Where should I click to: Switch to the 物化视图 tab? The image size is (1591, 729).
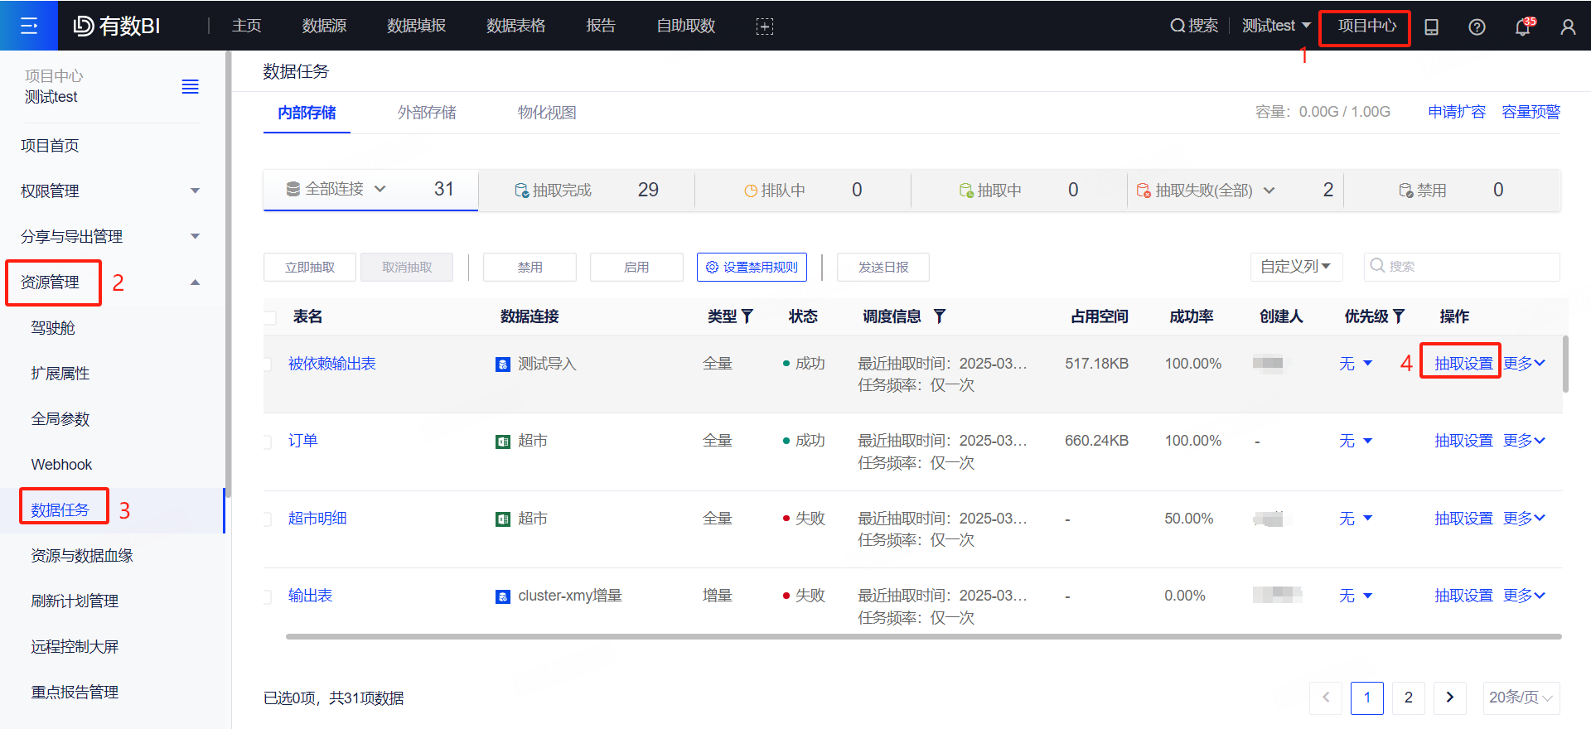click(547, 113)
